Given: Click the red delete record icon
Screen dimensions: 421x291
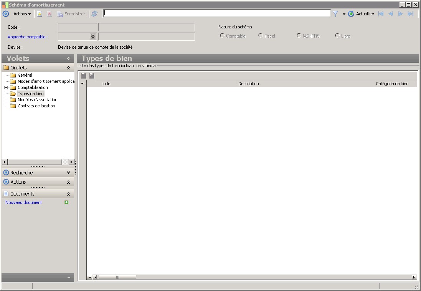Looking at the screenshot, I should pyautogui.click(x=50, y=14).
